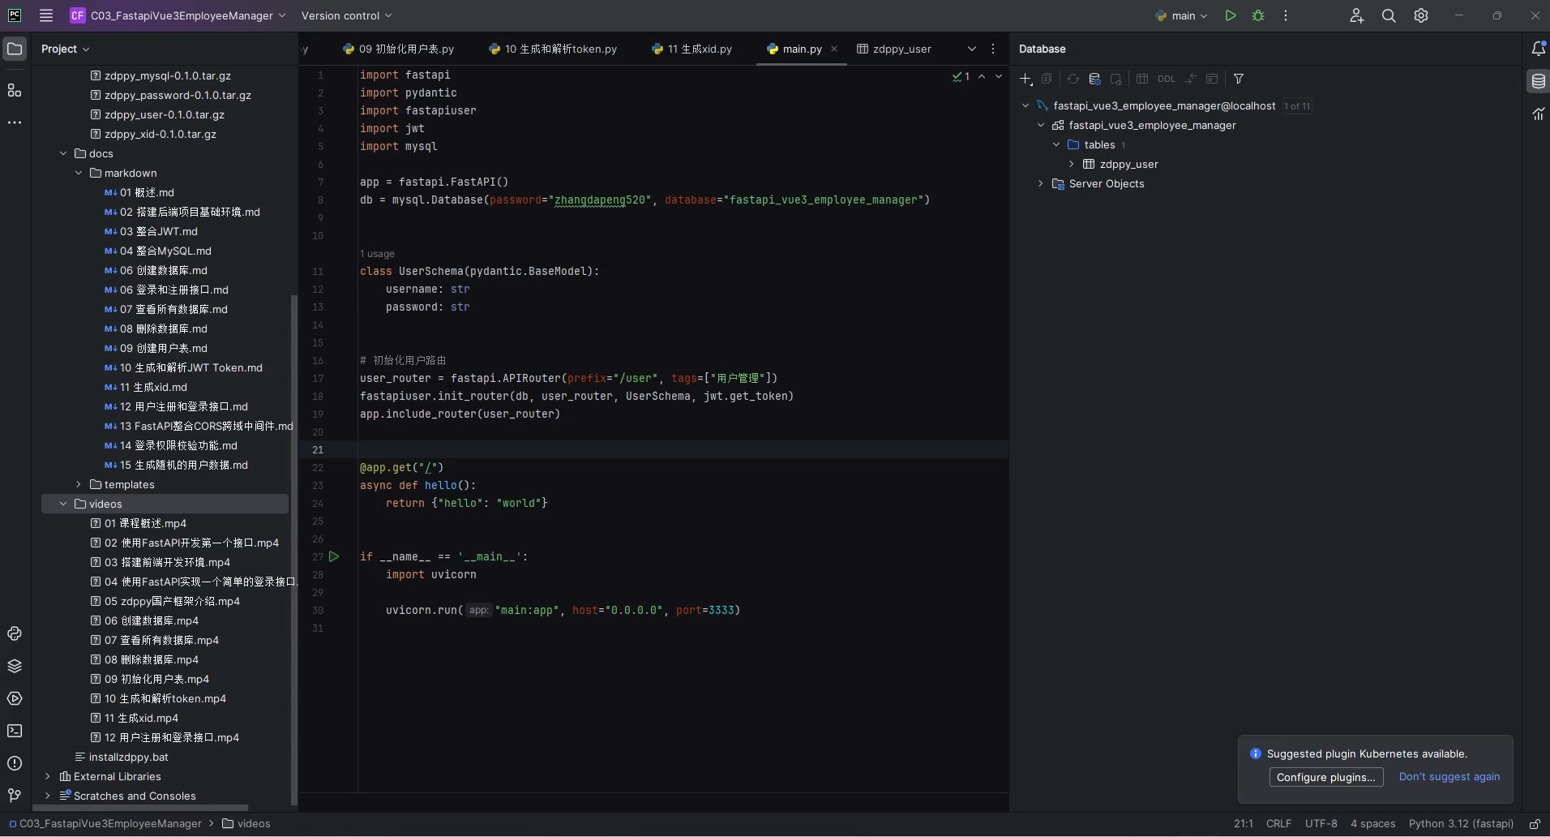1550x837 pixels.
Task: Open the Version control dropdown
Action: (x=346, y=15)
